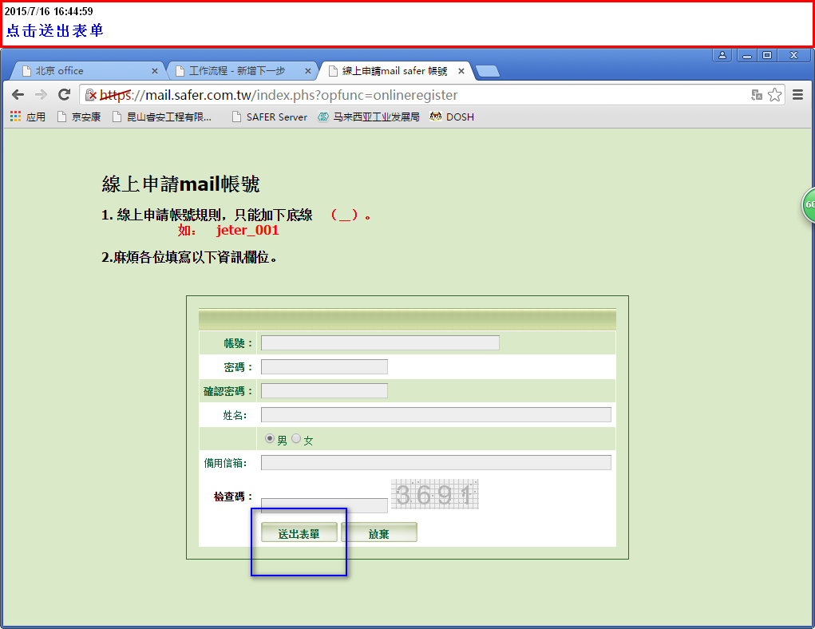Reload the current page
Viewport: 815px width, 629px height.
point(65,95)
